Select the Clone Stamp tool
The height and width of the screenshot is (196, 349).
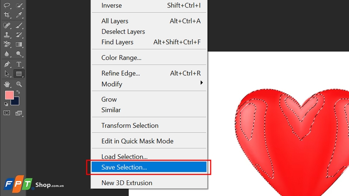point(7,35)
